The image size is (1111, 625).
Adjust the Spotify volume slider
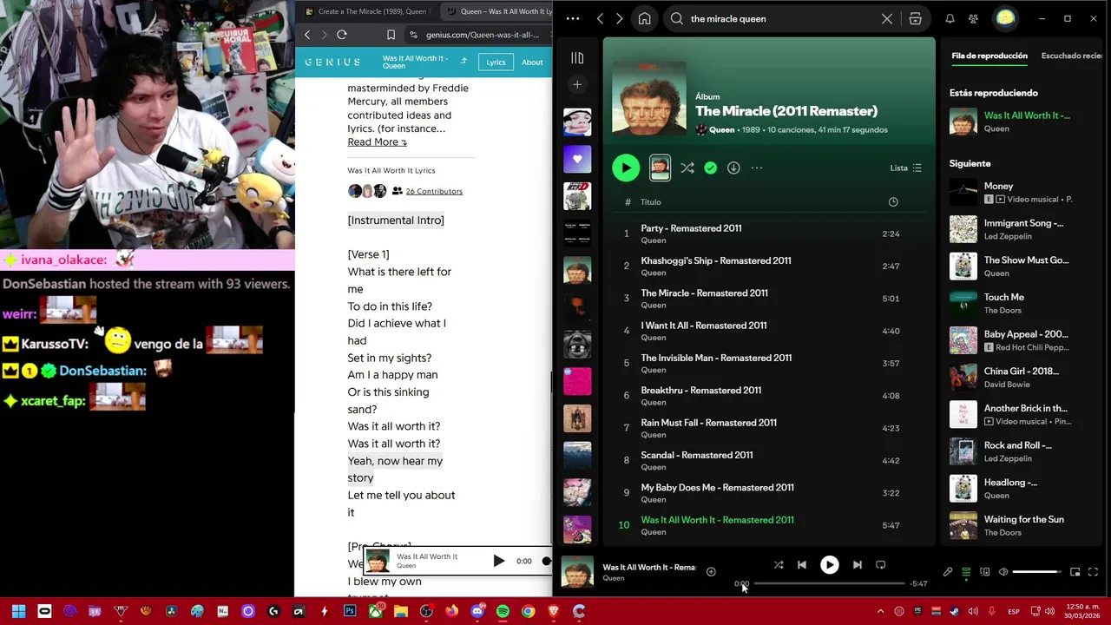coord(1036,572)
